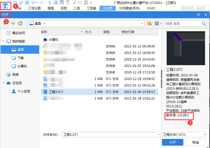The height and width of the screenshot is (148, 210).
Task: Collapse the 云空间 tree node arrow
Action: click(3, 83)
